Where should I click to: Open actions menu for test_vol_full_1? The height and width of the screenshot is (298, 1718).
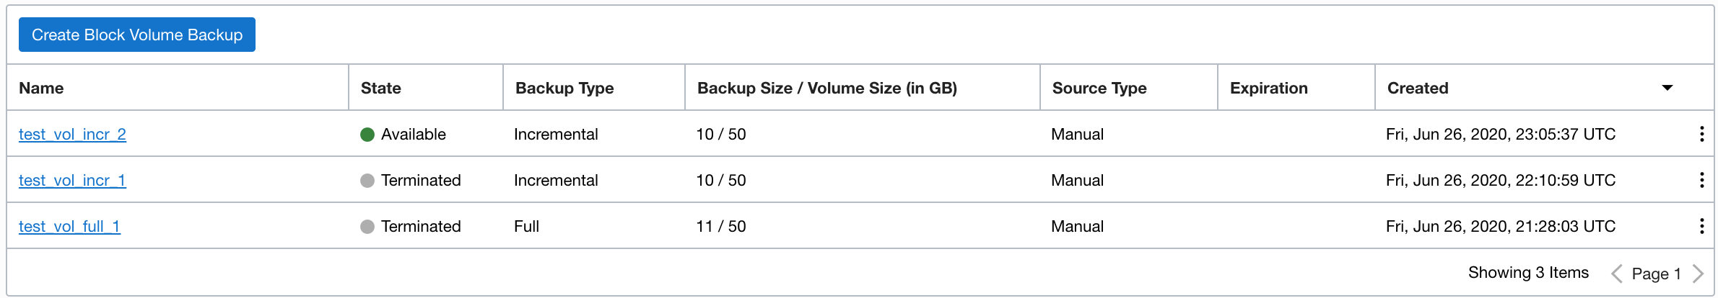1701,226
